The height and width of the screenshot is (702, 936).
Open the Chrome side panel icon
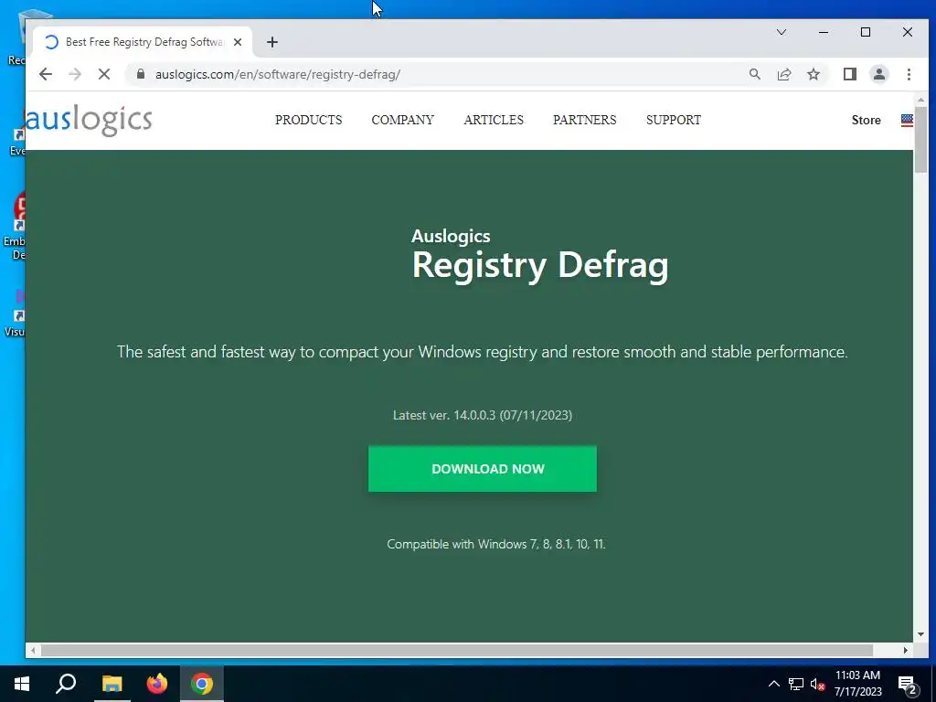849,74
